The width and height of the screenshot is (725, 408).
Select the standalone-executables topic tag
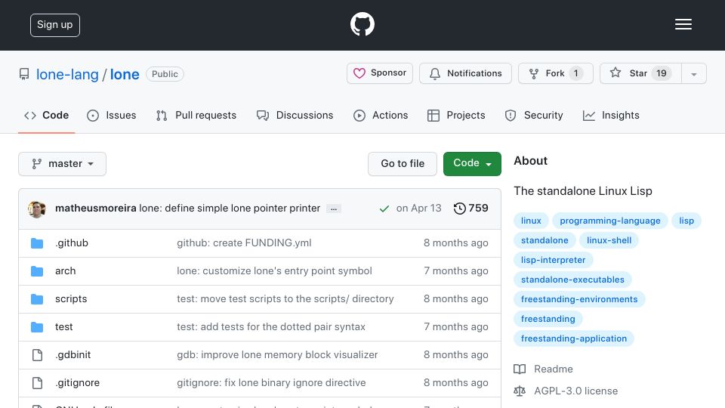click(x=572, y=280)
